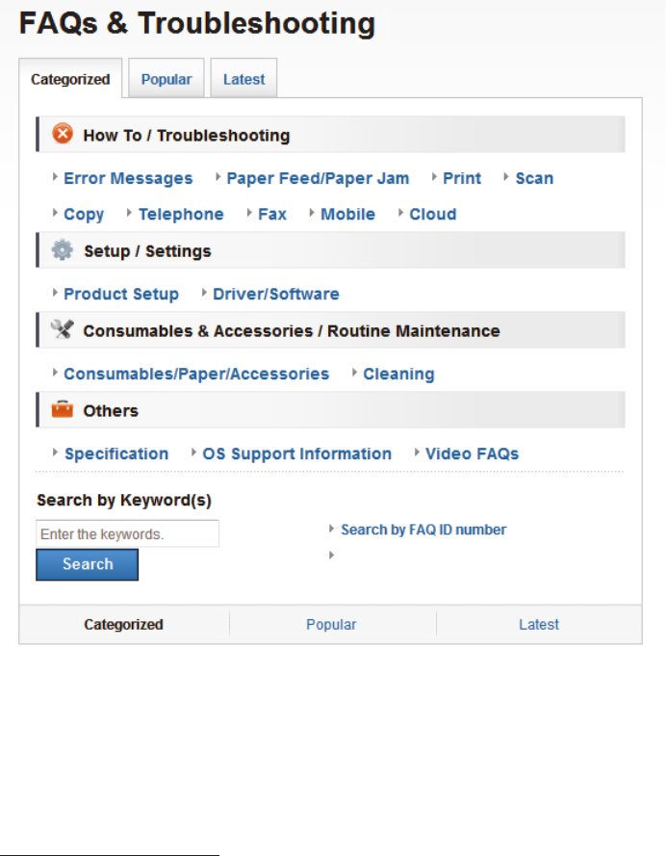Image resolution: width=666 pixels, height=856 pixels.
Task: Click the wrench Consumables & Accessories icon
Action: pos(63,330)
